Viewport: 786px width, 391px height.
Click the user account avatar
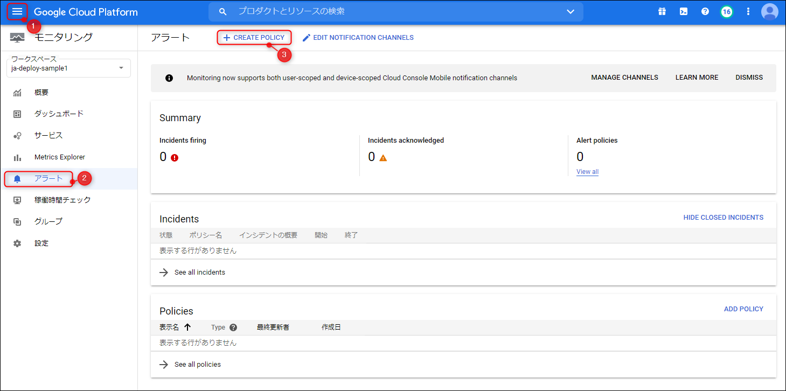coord(770,11)
